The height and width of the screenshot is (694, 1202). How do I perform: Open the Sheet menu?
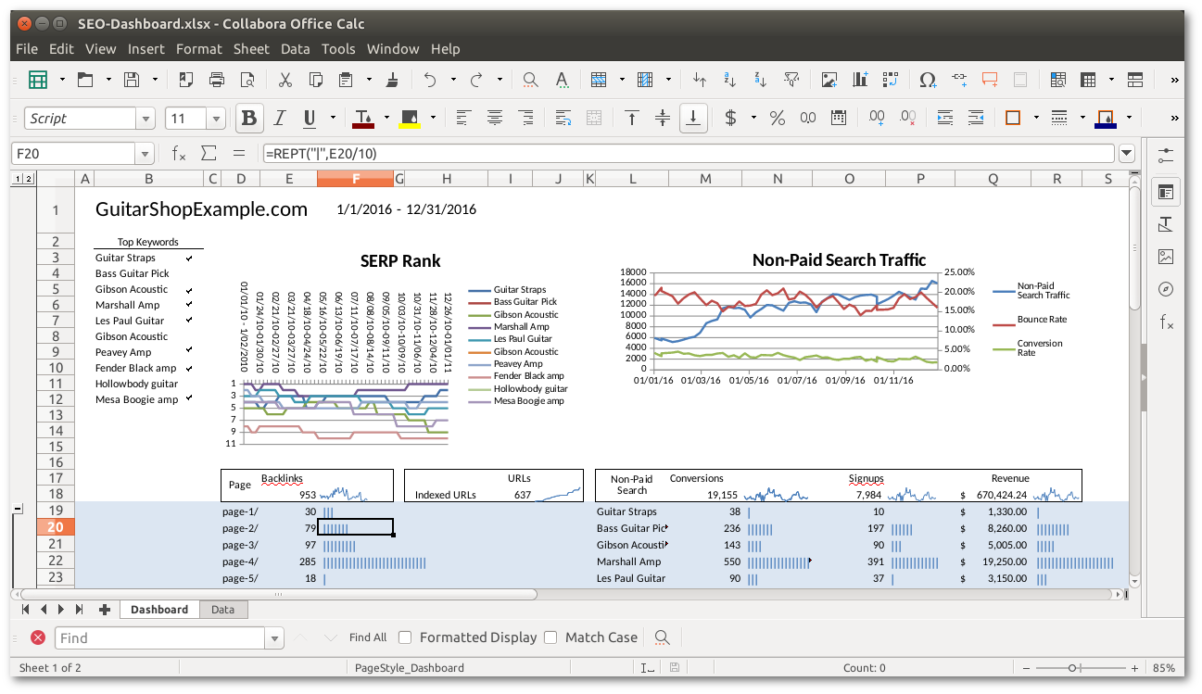(251, 49)
